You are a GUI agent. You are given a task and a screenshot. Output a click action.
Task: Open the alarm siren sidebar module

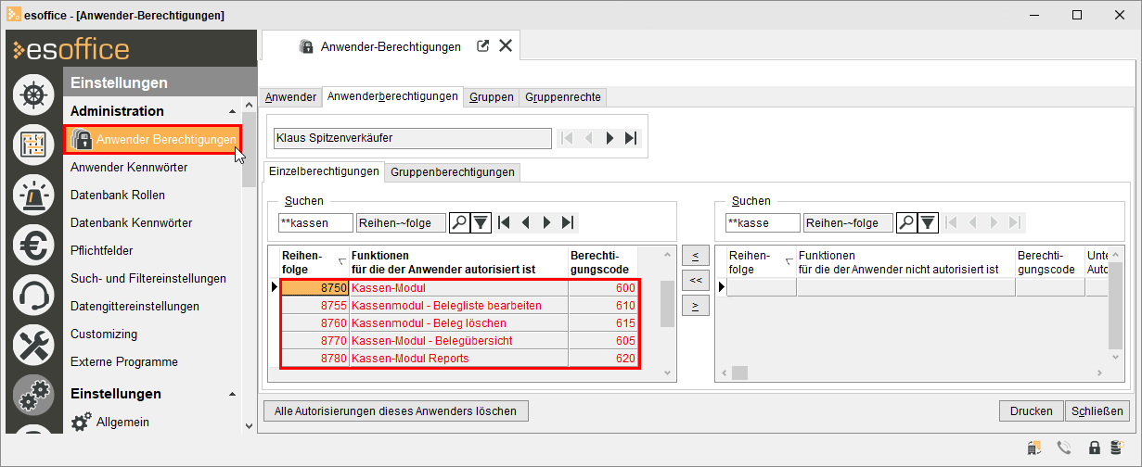[x=32, y=194]
